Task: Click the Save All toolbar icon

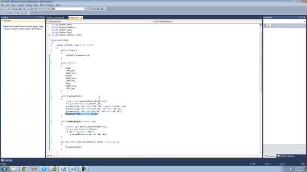Action: point(20,9)
